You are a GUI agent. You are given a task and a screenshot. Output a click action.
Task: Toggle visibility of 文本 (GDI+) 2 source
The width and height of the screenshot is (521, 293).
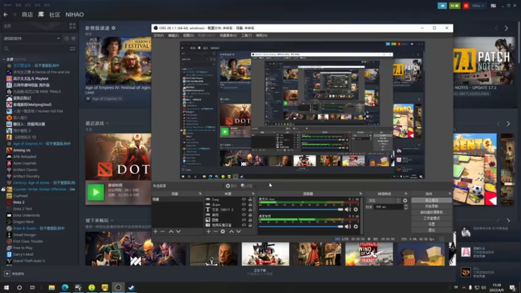[x=244, y=210]
